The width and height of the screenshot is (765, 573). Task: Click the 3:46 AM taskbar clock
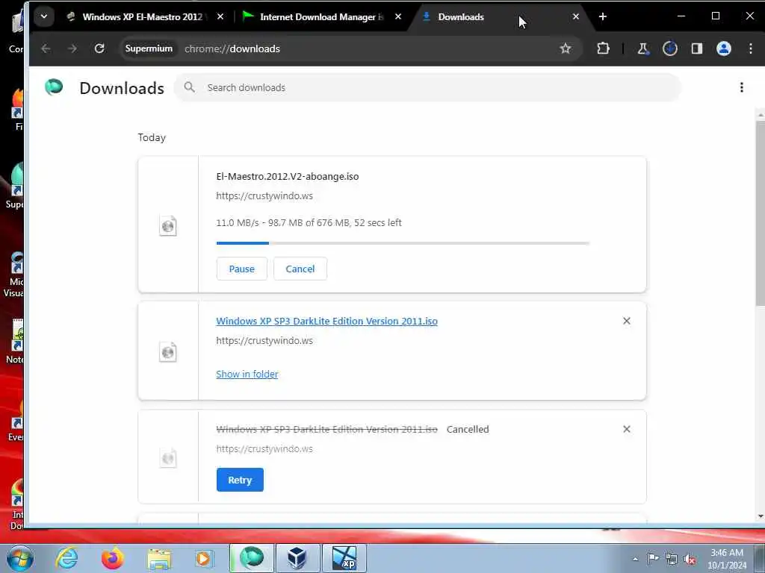coord(727,559)
